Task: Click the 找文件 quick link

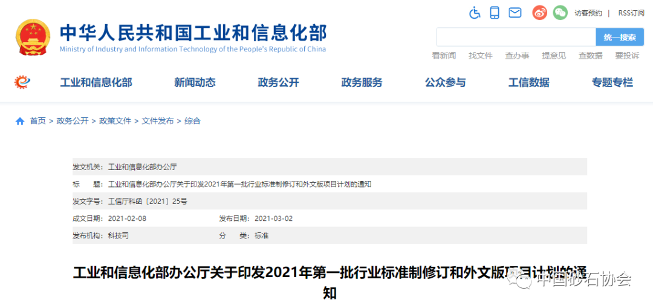Action: pyautogui.click(x=480, y=56)
